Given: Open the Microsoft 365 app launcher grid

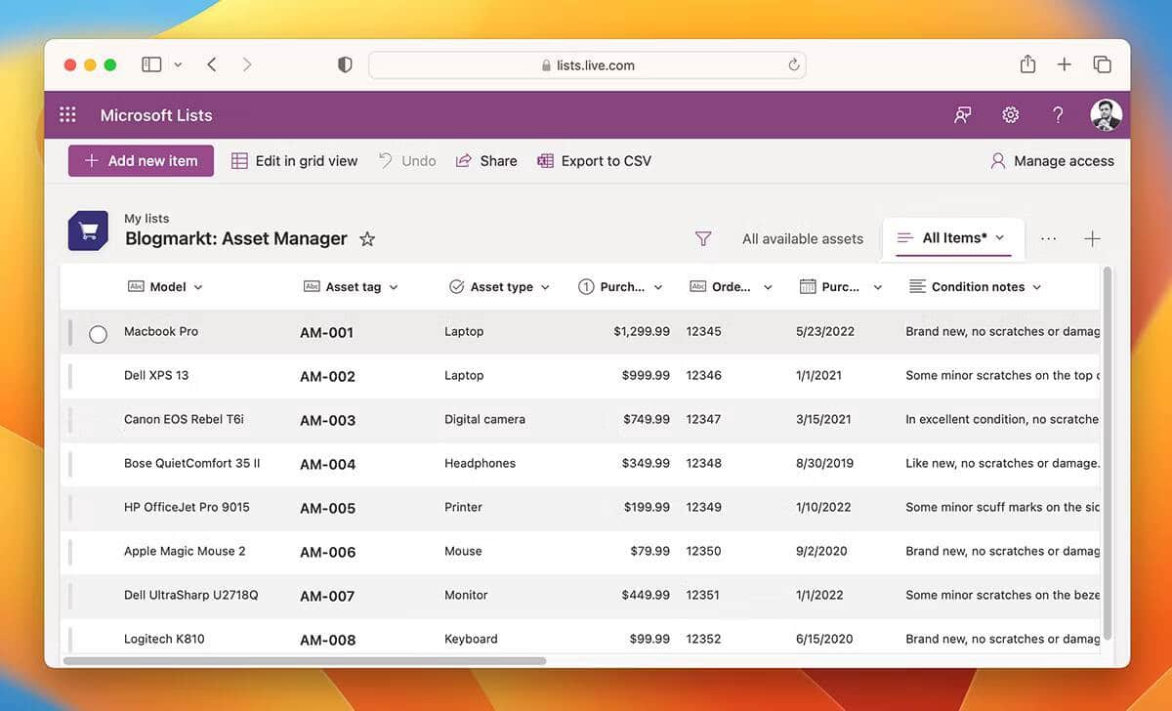Looking at the screenshot, I should pos(67,114).
